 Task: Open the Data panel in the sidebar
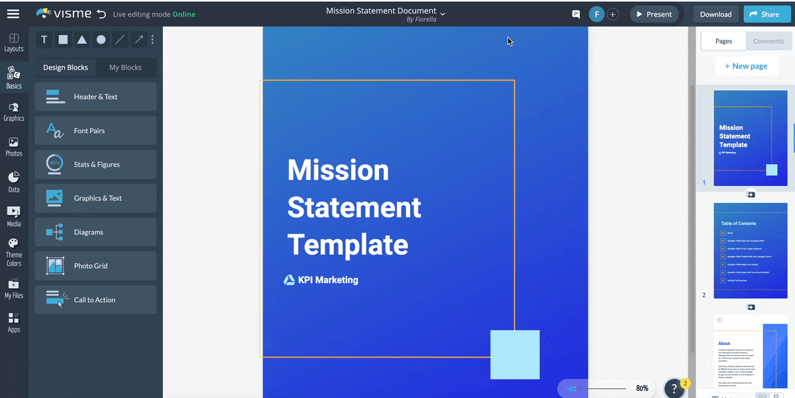pyautogui.click(x=14, y=181)
